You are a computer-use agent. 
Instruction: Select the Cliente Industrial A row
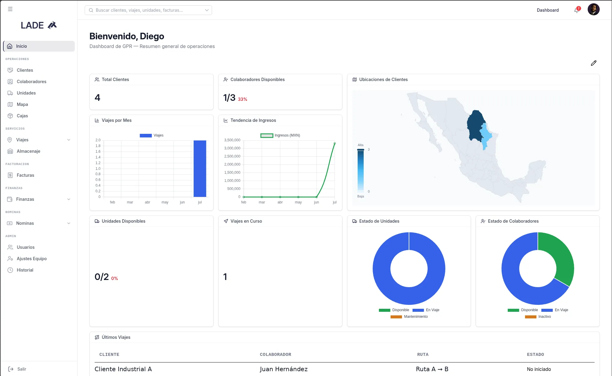tap(344, 369)
